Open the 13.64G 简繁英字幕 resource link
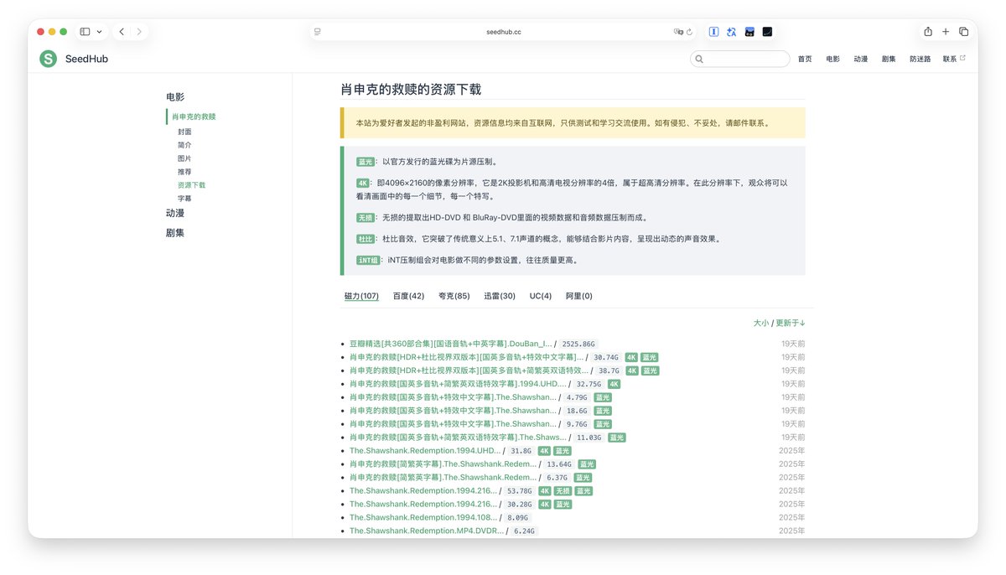This screenshot has height=575, width=1006. coord(443,464)
